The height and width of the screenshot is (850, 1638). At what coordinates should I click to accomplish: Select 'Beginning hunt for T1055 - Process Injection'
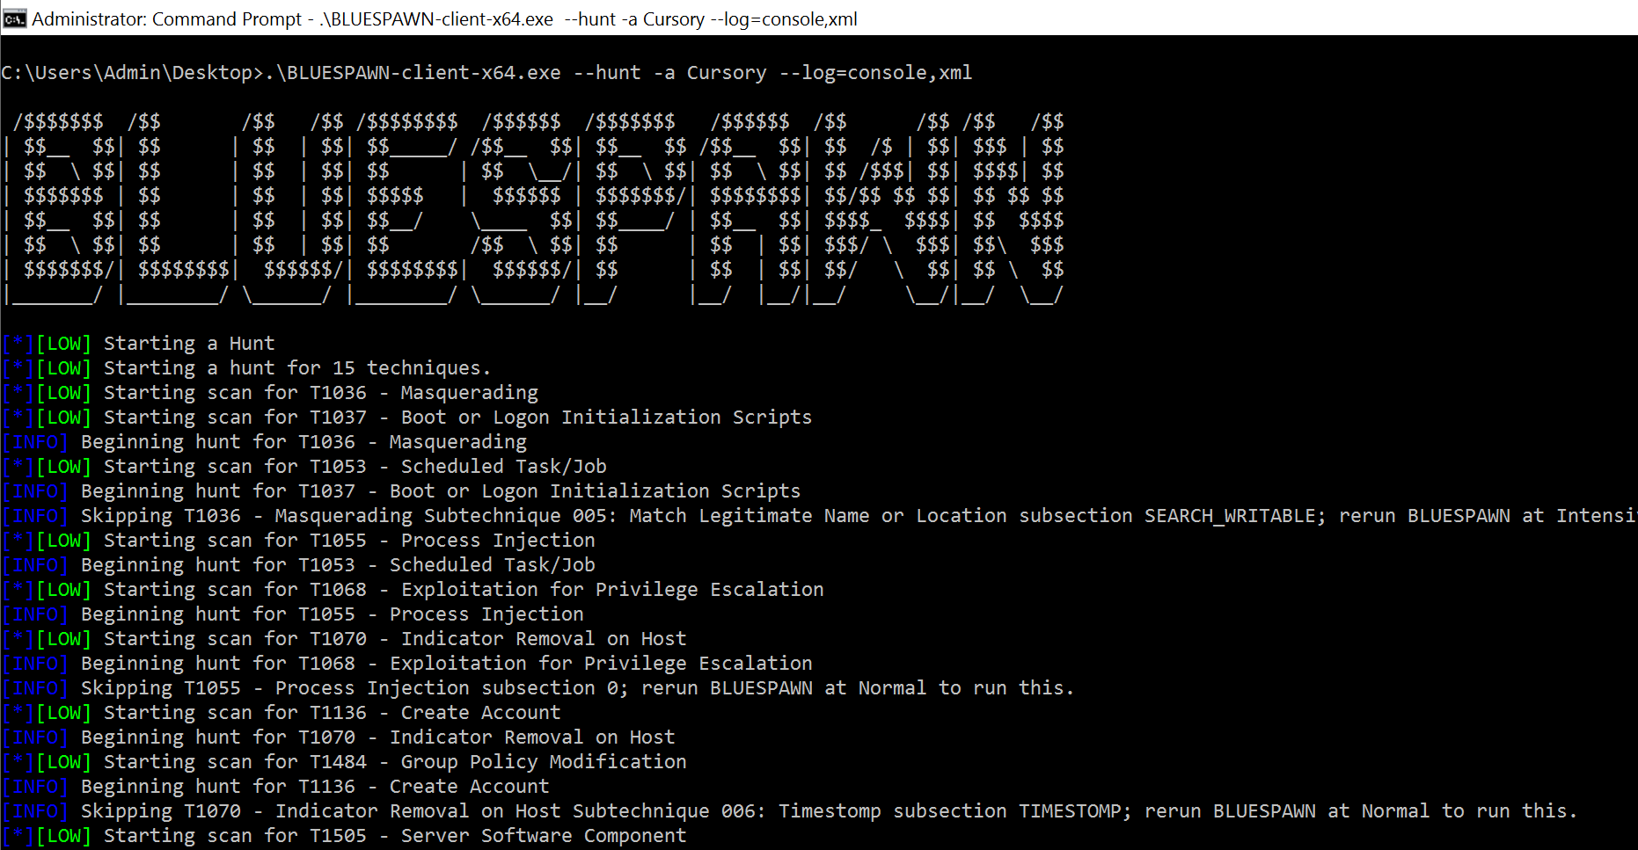tap(293, 614)
